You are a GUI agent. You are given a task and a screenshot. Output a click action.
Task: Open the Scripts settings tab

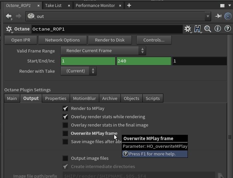click(153, 98)
